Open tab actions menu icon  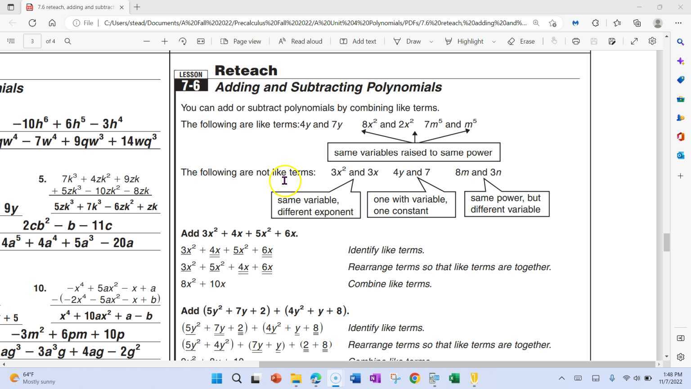[11, 7]
